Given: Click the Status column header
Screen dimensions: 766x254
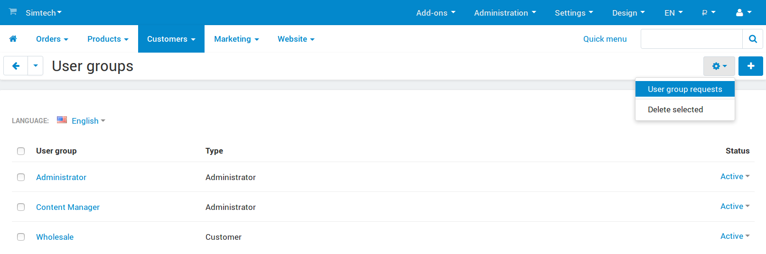Looking at the screenshot, I should 738,151.
